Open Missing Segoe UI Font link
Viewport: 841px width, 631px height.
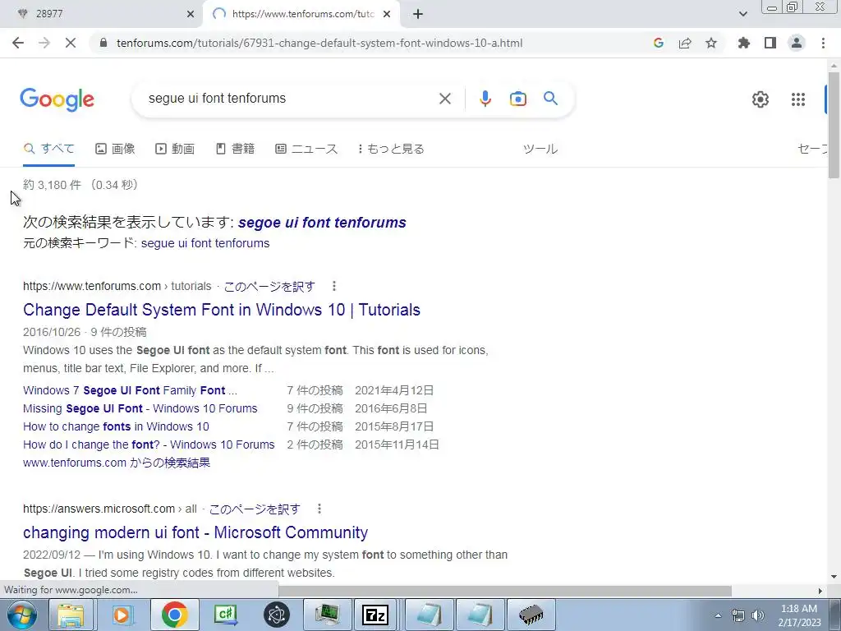point(140,408)
